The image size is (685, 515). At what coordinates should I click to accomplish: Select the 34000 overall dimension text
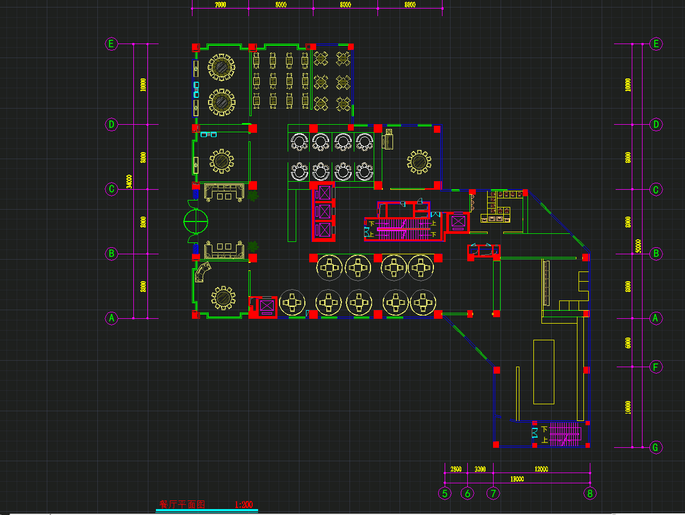click(x=129, y=181)
